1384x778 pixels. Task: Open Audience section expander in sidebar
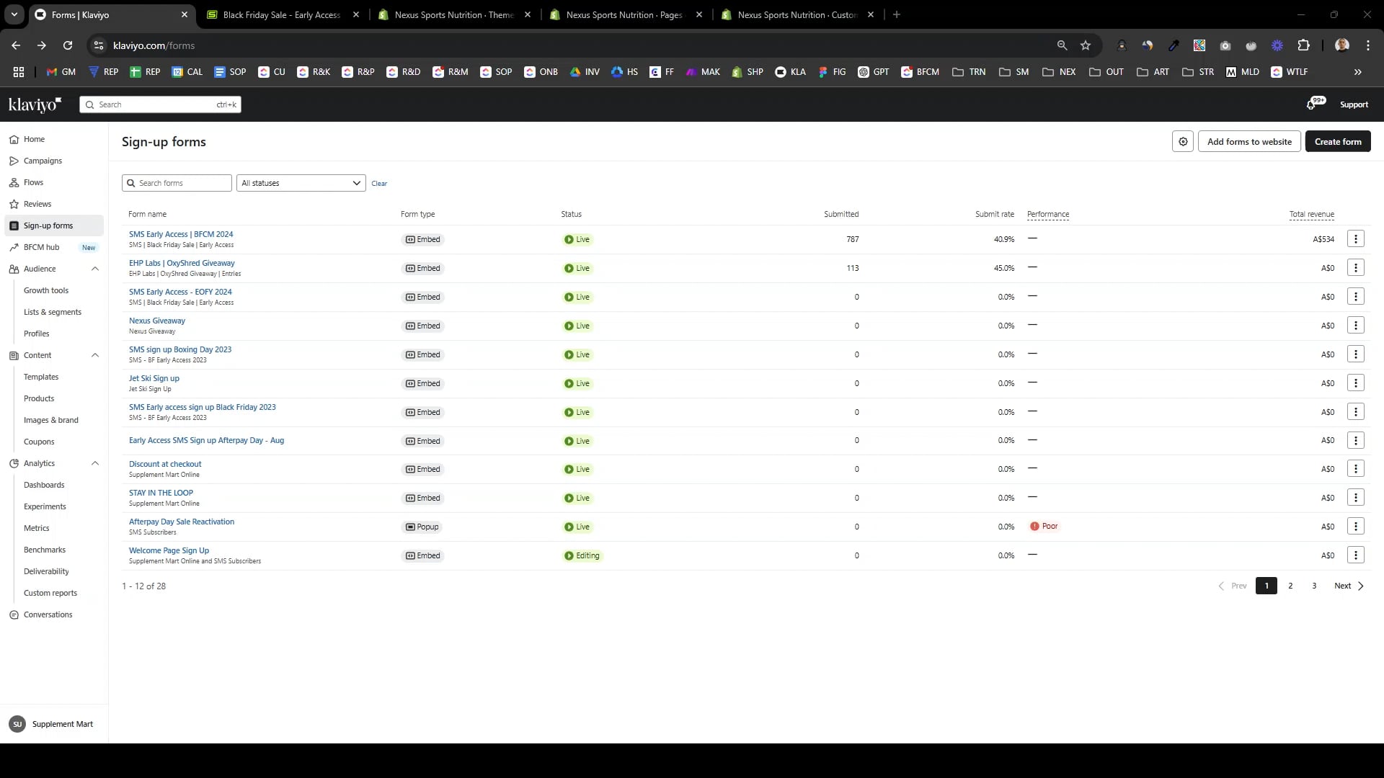[x=94, y=269]
